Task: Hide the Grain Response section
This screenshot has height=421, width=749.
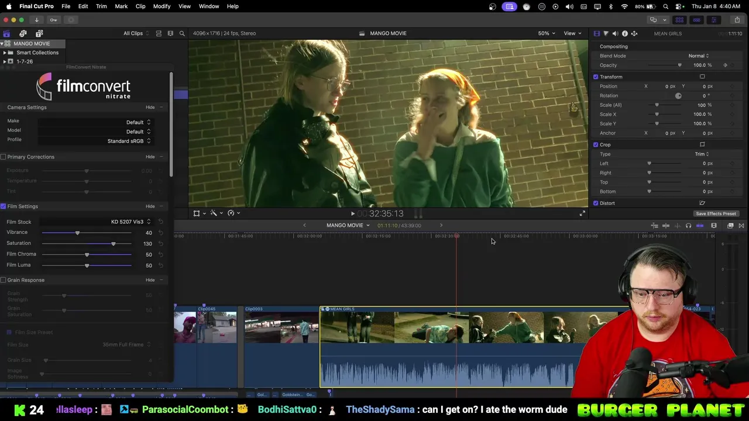Action: 150,280
